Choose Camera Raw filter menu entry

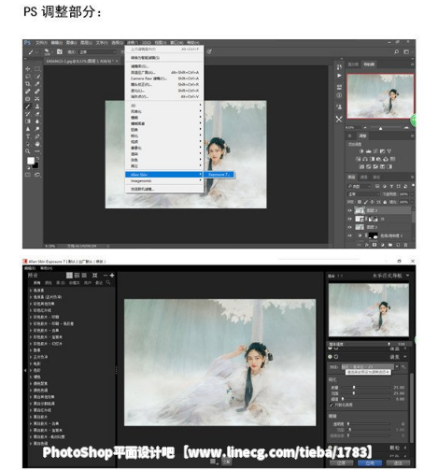(164, 78)
